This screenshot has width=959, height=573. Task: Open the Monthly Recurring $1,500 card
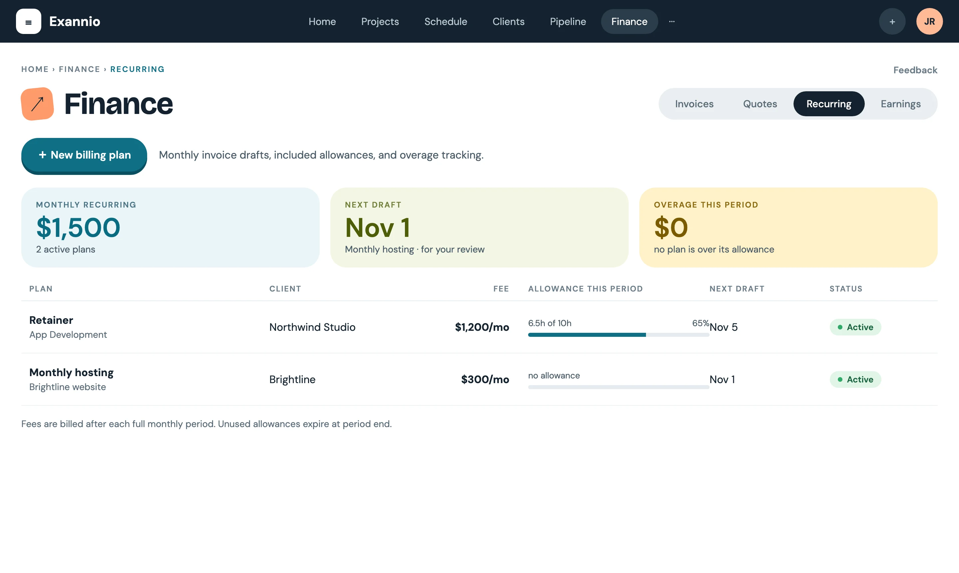[x=170, y=228]
